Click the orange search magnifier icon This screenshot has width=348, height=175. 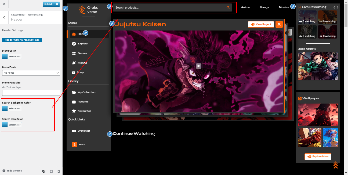(x=228, y=7)
